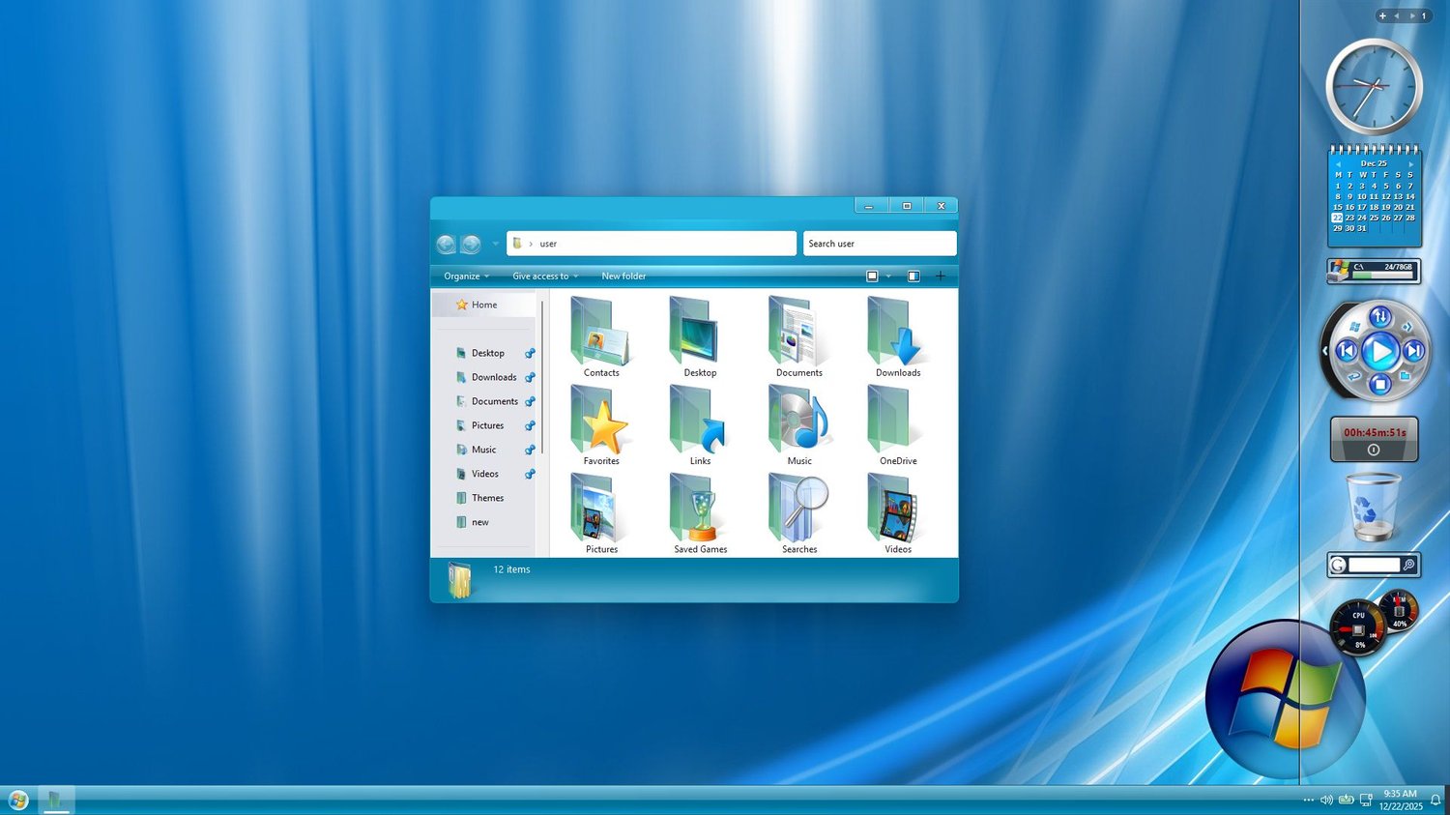The width and height of the screenshot is (1450, 815).
Task: Open the taskbar clock showing 9:35 AM
Action: [x=1401, y=800]
